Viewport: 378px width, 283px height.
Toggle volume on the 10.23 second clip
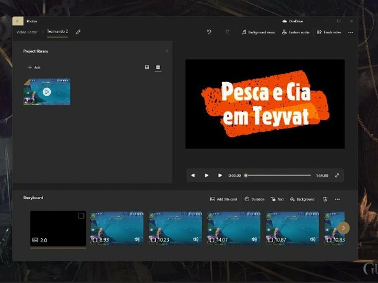tap(195, 239)
